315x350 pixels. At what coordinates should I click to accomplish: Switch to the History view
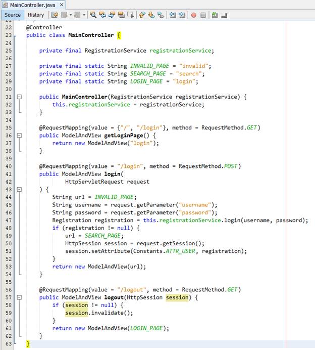pyautogui.click(x=36, y=15)
